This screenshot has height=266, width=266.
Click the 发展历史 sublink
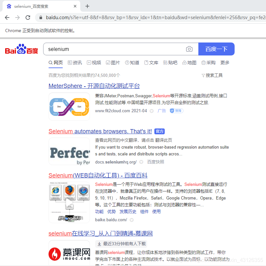[x=128, y=212]
